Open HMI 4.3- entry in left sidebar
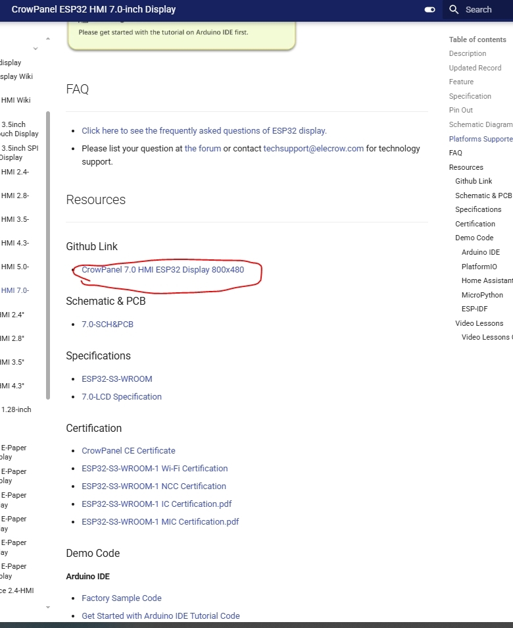The image size is (513, 628). 15,243
